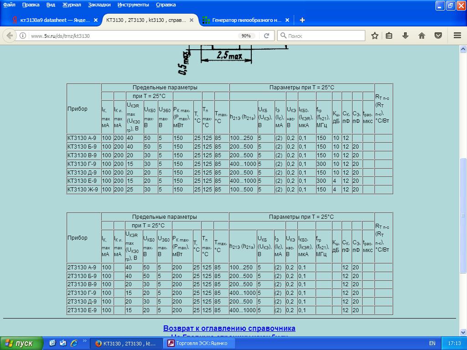The image size is (467, 350).
Task: Open the bookmarks list icon
Action: click(x=389, y=36)
